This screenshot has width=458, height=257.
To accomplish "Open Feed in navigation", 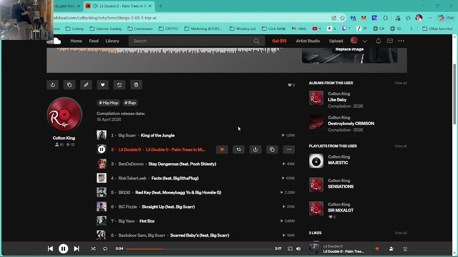I will pyautogui.click(x=94, y=41).
